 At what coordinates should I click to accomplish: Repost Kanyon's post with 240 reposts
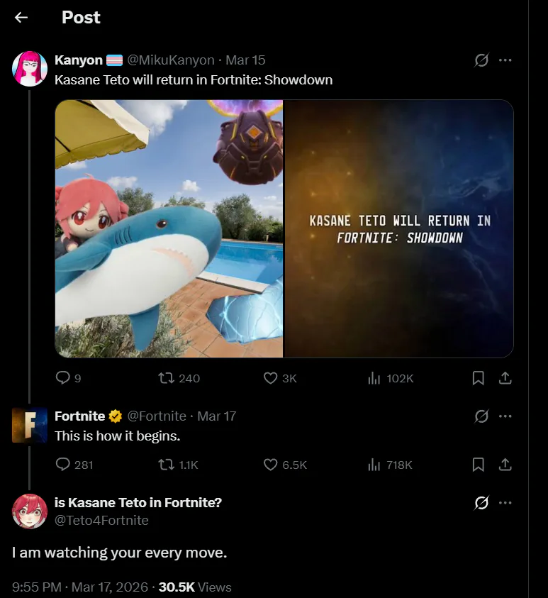(166, 378)
